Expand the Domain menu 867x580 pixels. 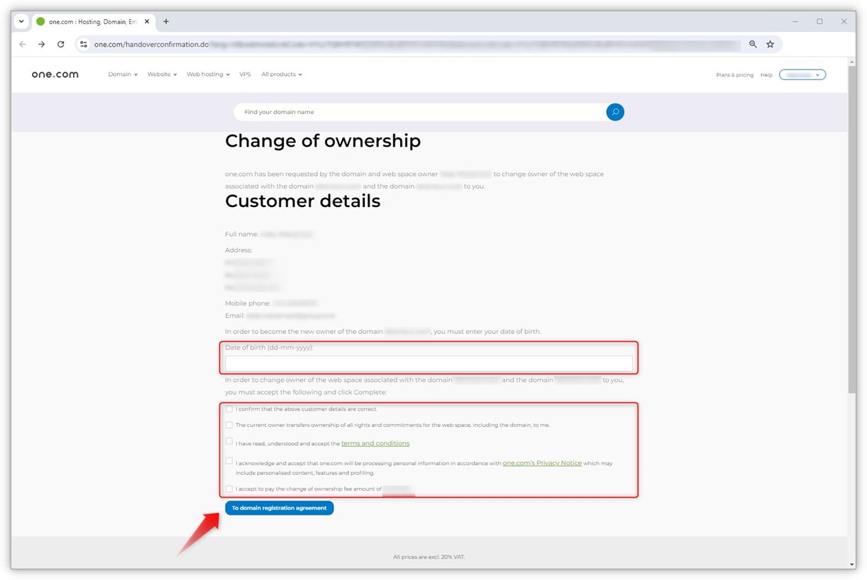(123, 74)
